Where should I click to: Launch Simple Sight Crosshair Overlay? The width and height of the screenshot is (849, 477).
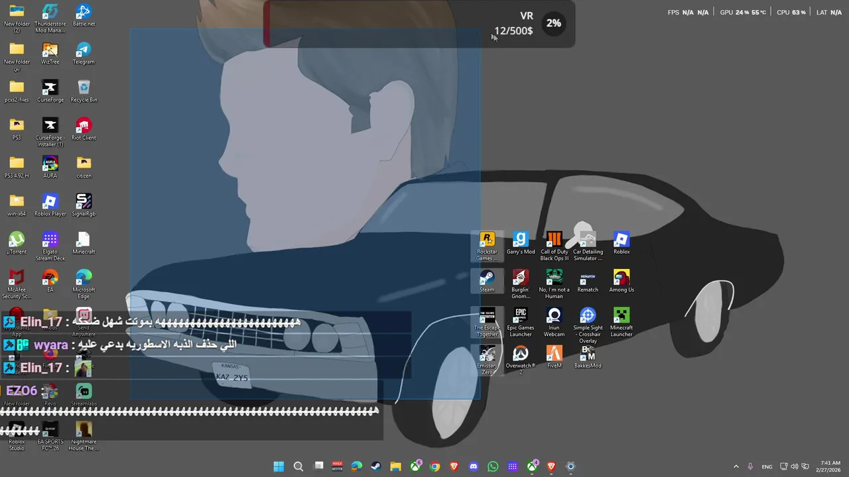588,326
